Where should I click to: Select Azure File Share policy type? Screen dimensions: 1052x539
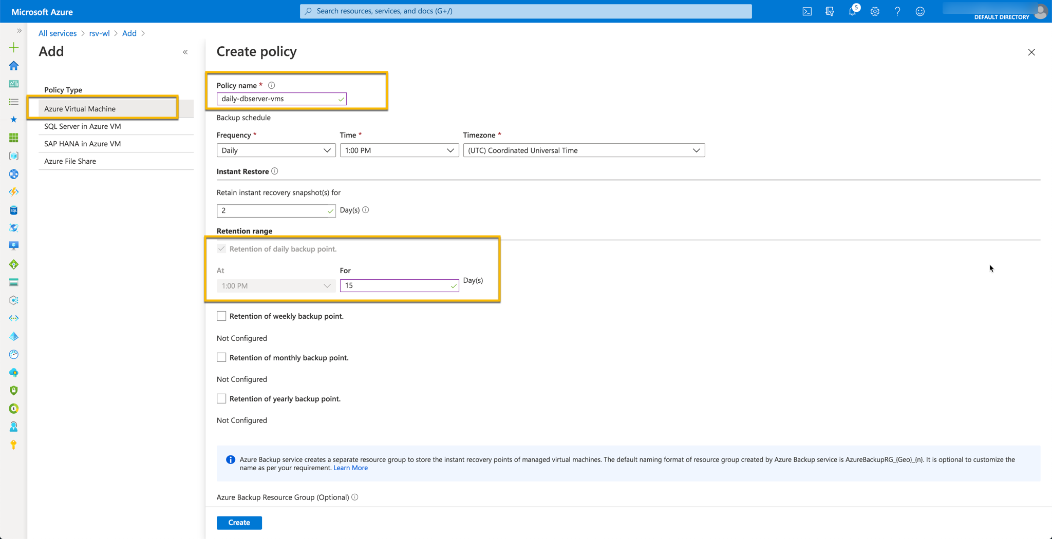(116, 161)
